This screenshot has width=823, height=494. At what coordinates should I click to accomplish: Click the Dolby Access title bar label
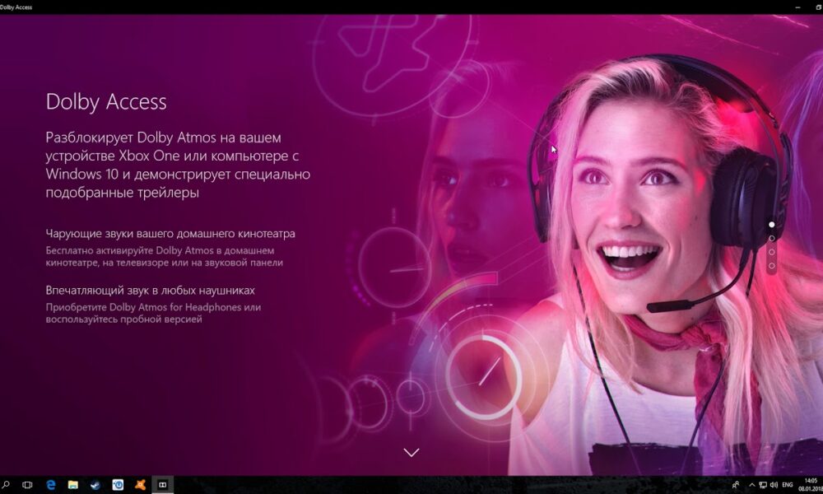coord(18,6)
